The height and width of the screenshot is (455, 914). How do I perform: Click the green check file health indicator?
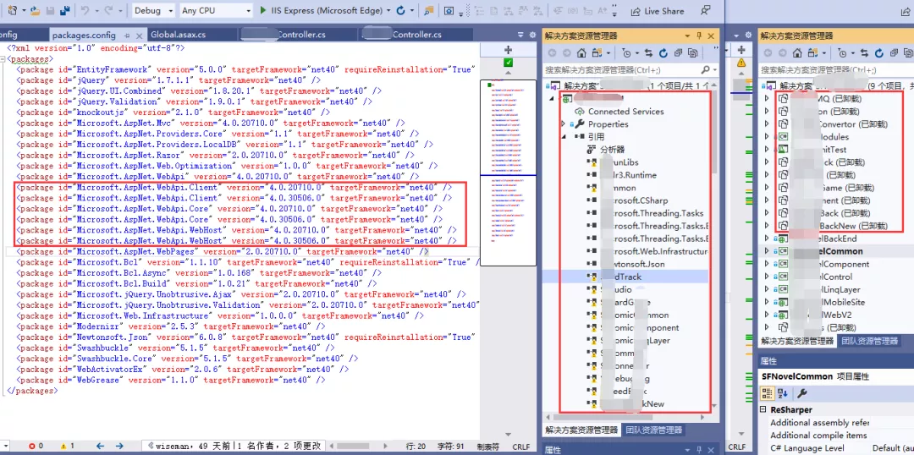pyautogui.click(x=508, y=63)
